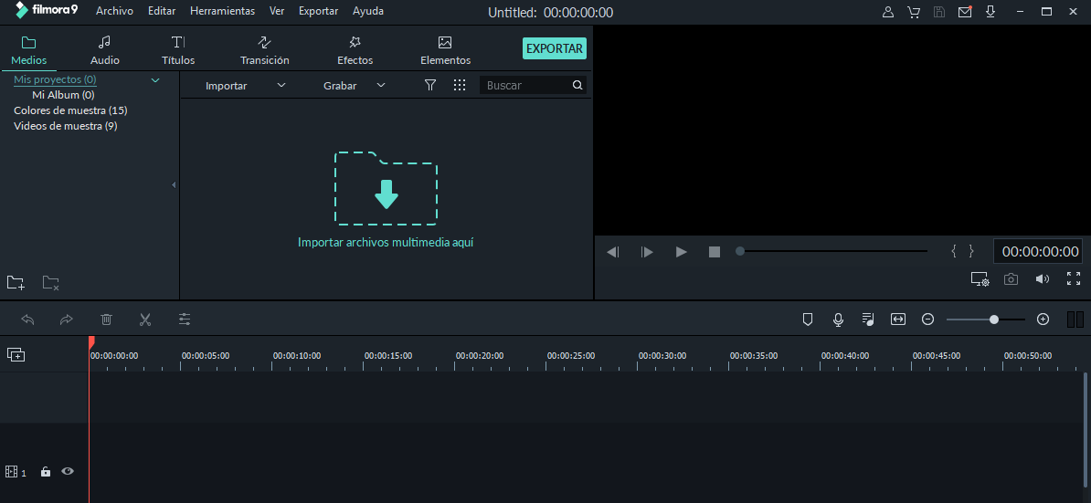This screenshot has height=503, width=1091.
Task: Collapse the media library side panel arrow
Action: click(174, 184)
